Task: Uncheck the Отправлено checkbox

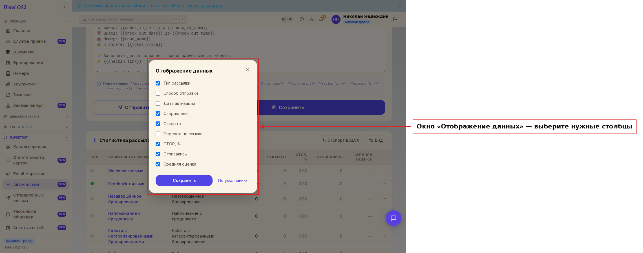Action: (x=158, y=114)
